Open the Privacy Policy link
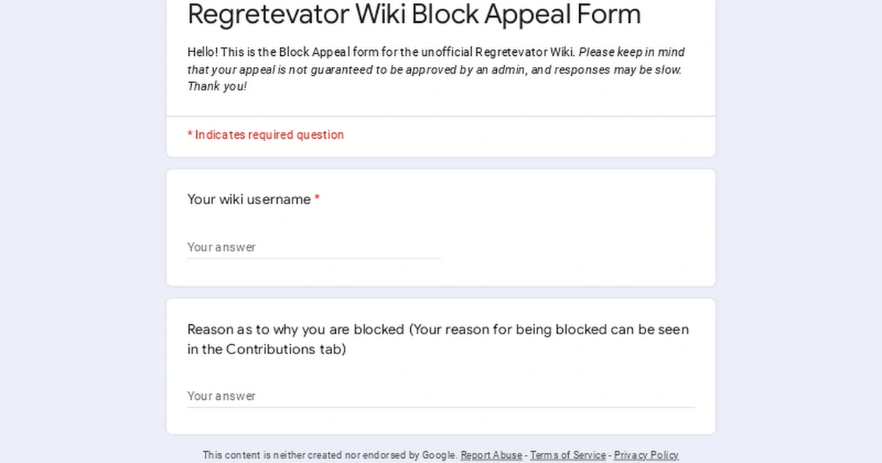882x463 pixels. pyautogui.click(x=646, y=455)
